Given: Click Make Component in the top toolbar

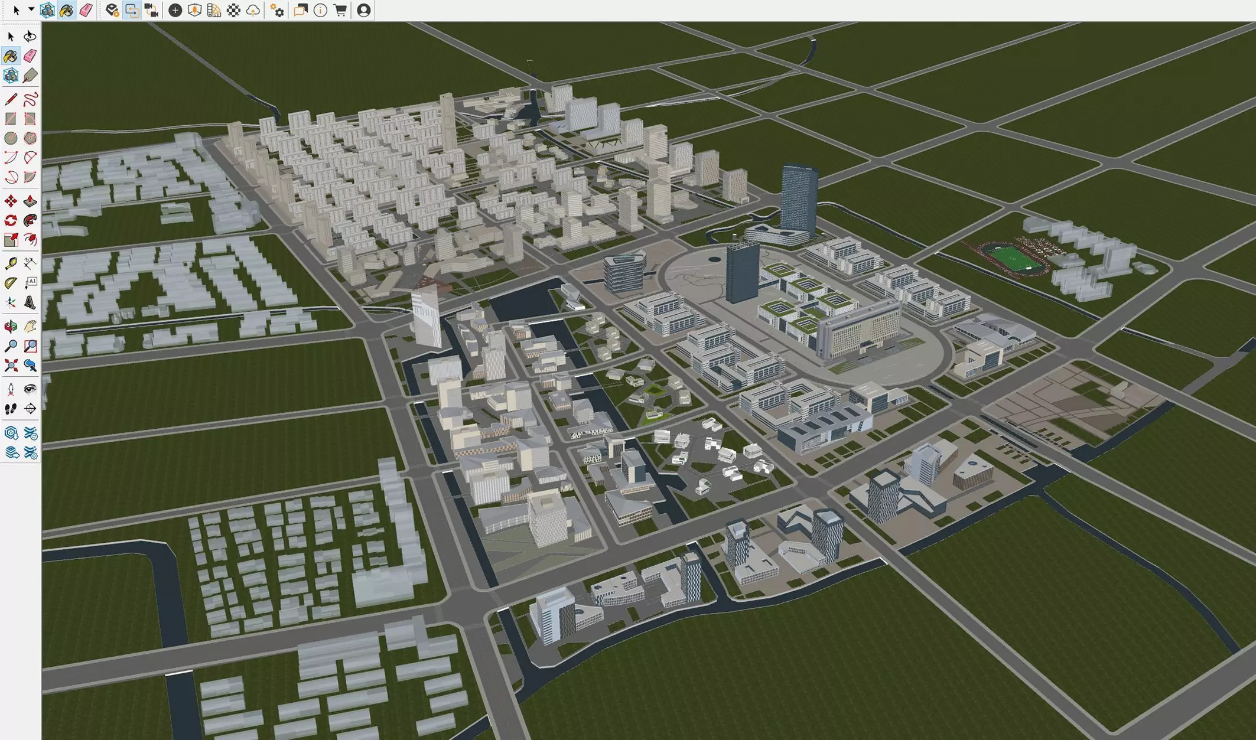Looking at the screenshot, I should click(x=47, y=10).
